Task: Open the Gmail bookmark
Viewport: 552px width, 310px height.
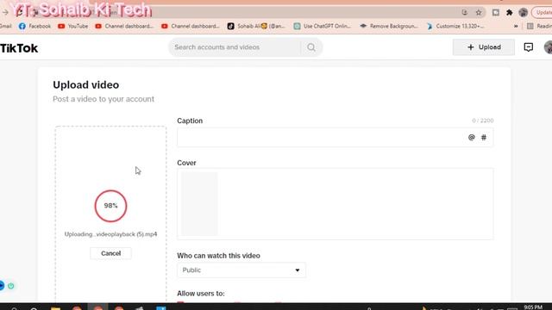Action: (x=6, y=26)
